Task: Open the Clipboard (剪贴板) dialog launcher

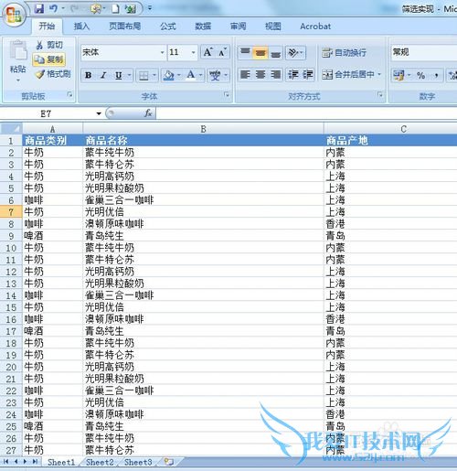Action: coord(69,95)
